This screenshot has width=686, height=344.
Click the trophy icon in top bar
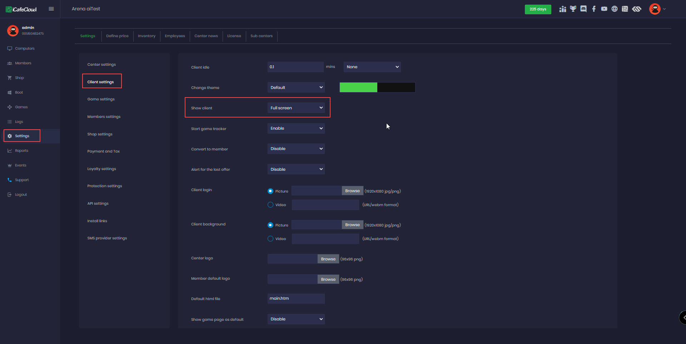(x=573, y=9)
